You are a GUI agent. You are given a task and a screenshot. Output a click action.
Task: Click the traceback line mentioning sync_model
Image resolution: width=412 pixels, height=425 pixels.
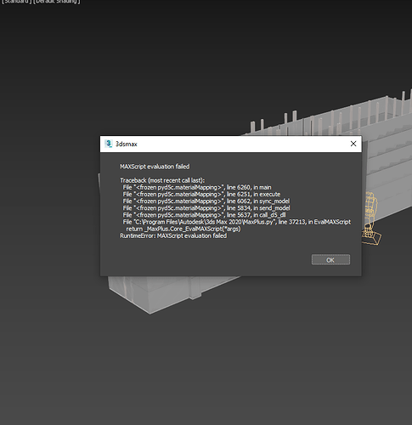pyautogui.click(x=206, y=201)
